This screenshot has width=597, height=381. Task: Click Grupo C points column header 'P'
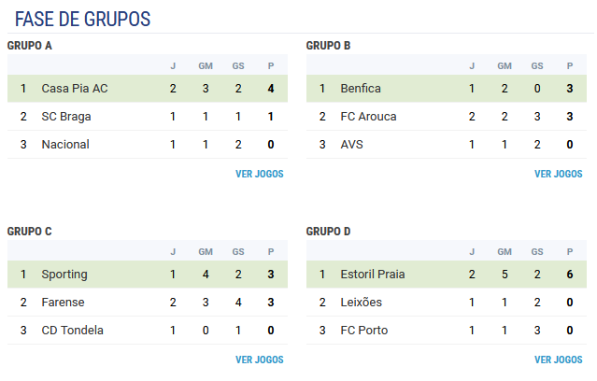pyautogui.click(x=271, y=251)
